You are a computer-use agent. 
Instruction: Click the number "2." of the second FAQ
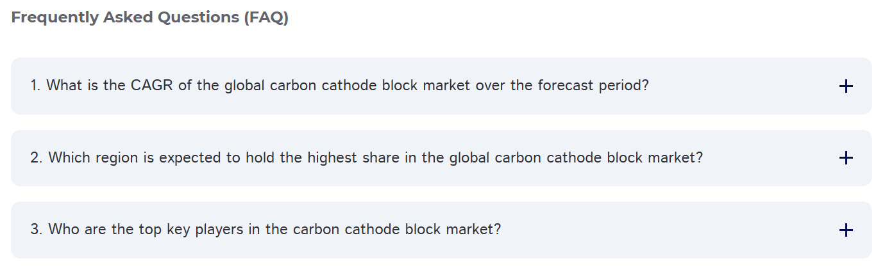pos(37,157)
